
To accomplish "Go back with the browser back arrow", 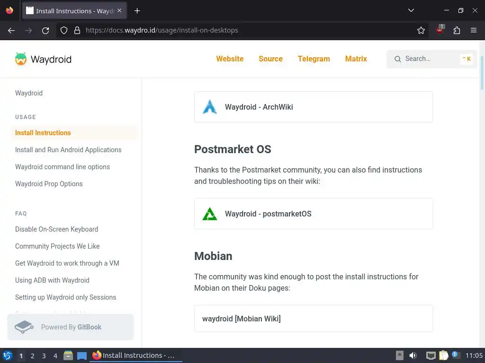I will point(11,30).
